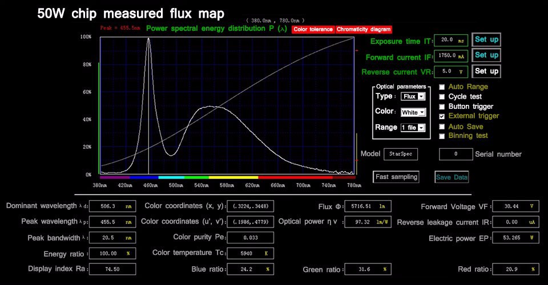
Task: Enable the Auto Range checkbox
Action: point(442,87)
